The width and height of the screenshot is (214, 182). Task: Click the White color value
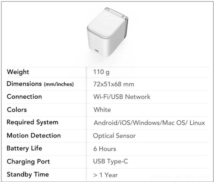point(102,110)
